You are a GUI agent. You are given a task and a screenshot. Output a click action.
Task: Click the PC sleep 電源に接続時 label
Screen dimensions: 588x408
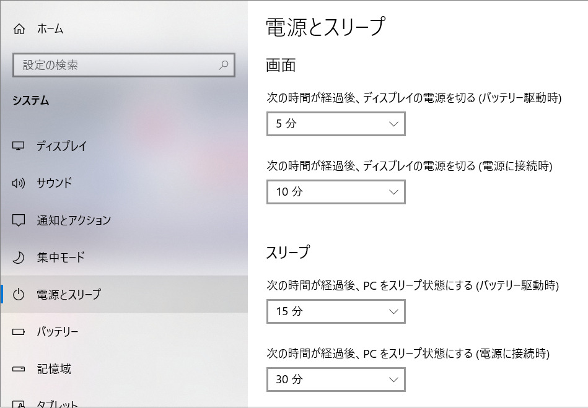click(x=408, y=354)
